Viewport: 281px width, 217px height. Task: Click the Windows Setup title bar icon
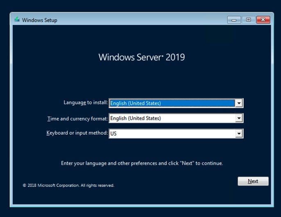17,20
